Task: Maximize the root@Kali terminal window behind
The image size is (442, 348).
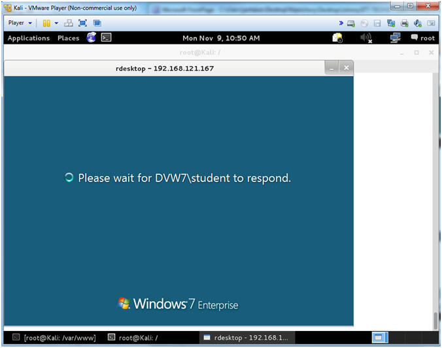Action: point(416,52)
